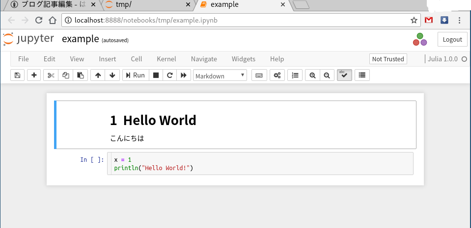Click the Not Trusted button
Viewport: 471px width, 228px height.
click(x=388, y=59)
